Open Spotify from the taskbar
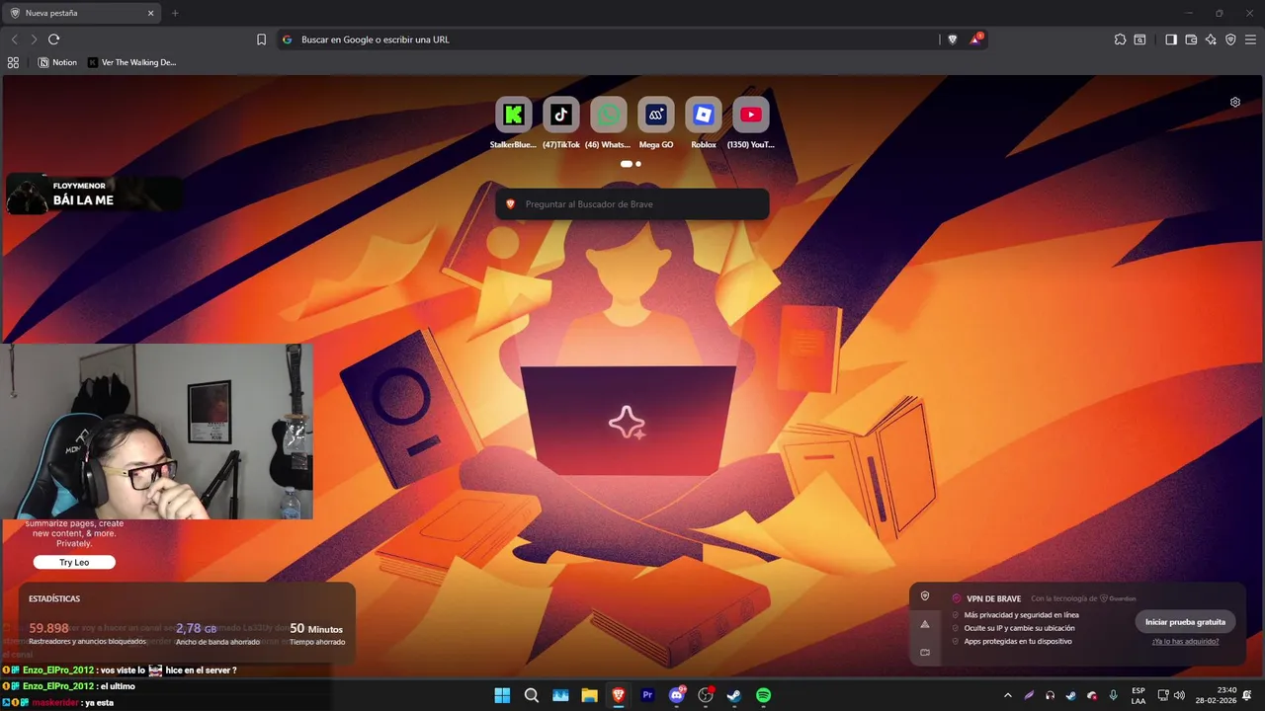1265x711 pixels. pos(764,695)
